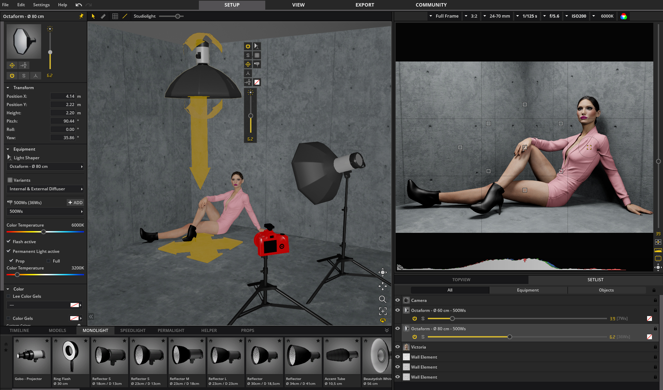Click the pin icon beside Octaform title
The image size is (663, 390).
(81, 16)
